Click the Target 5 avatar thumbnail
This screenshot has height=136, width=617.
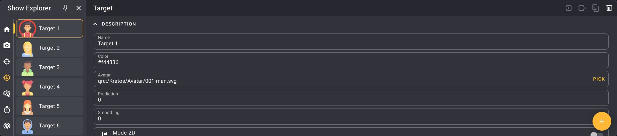pyautogui.click(x=27, y=106)
